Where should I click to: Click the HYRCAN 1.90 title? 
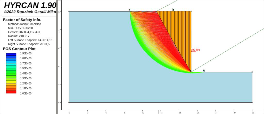[28, 6]
